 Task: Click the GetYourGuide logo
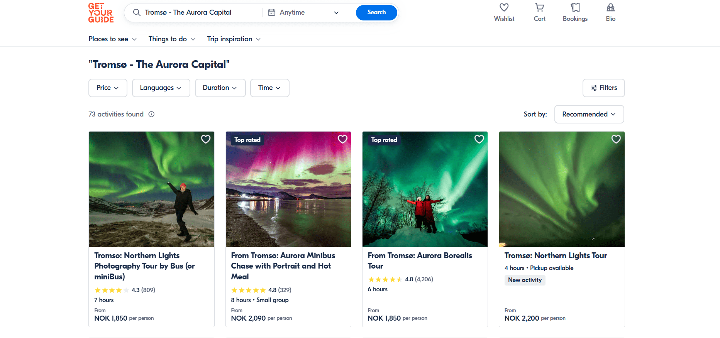click(x=101, y=13)
